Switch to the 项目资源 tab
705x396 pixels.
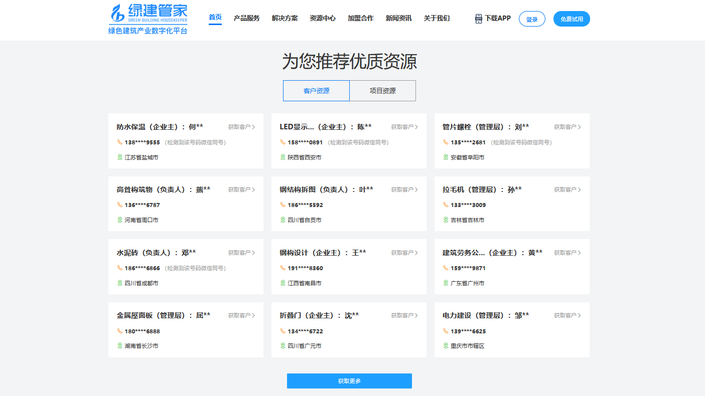[382, 91]
